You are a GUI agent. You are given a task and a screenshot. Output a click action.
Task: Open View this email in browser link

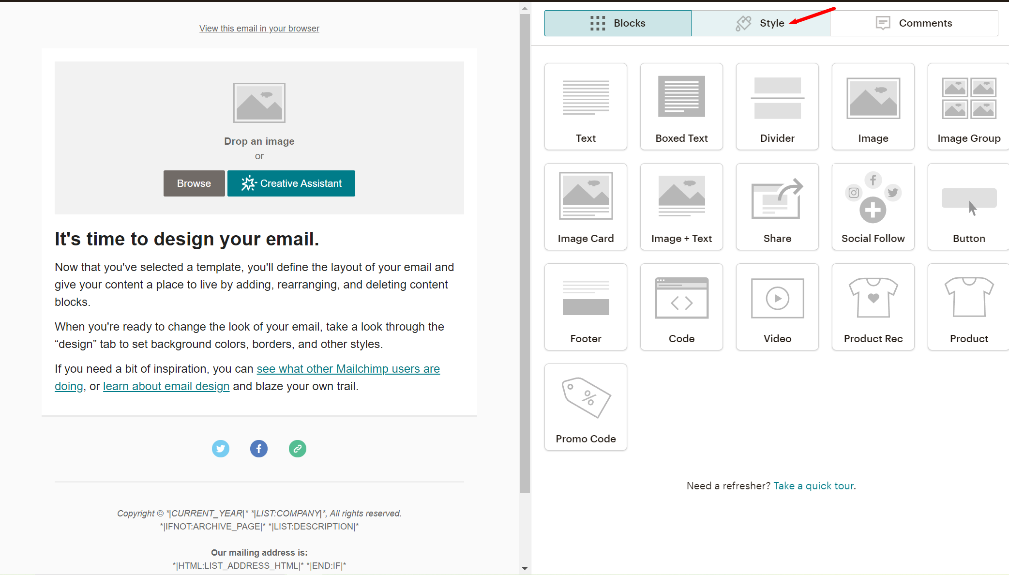click(x=259, y=29)
